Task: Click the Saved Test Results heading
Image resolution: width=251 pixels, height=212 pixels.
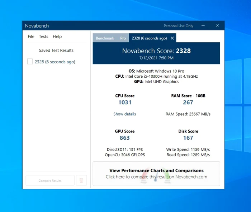Action: (56, 50)
